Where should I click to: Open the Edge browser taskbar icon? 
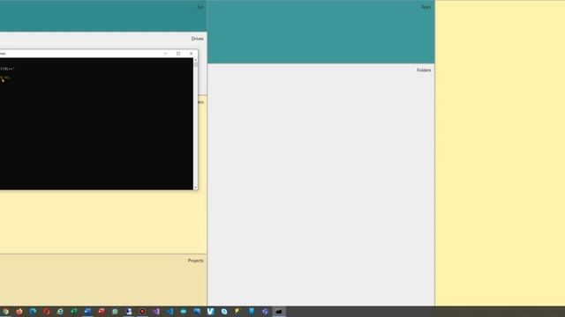(x=33, y=312)
